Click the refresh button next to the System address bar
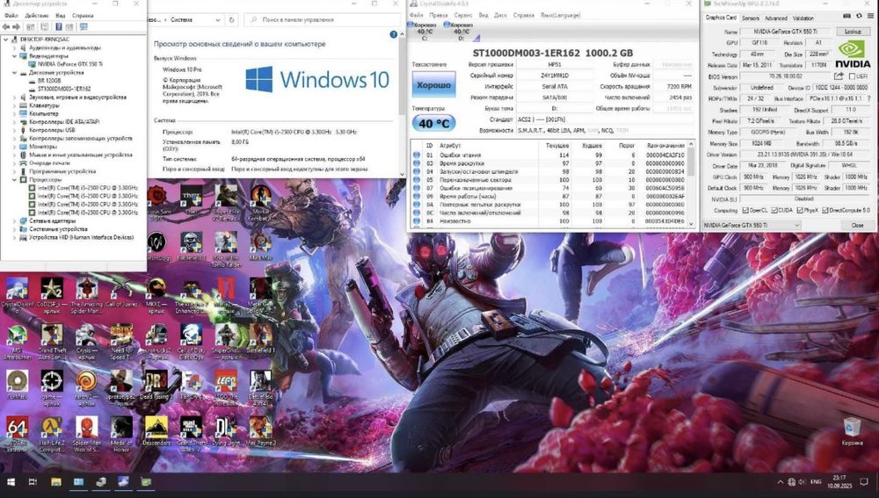Image resolution: width=879 pixels, height=498 pixels. pos(231,19)
